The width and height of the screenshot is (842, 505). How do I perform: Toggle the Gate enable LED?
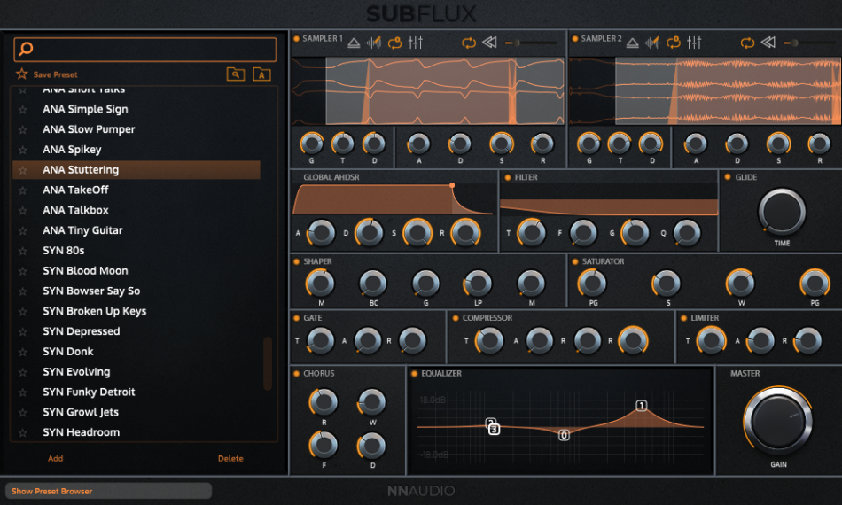[296, 318]
